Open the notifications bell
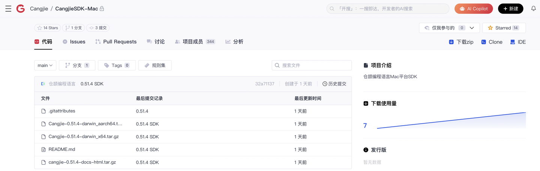 533,9
